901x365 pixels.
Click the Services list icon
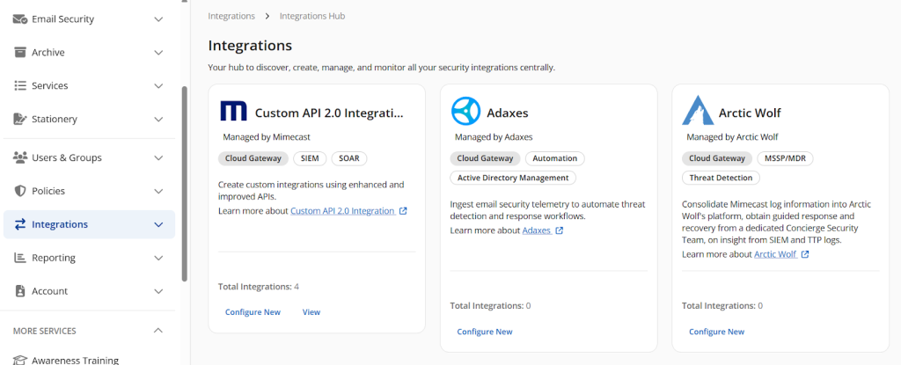20,85
